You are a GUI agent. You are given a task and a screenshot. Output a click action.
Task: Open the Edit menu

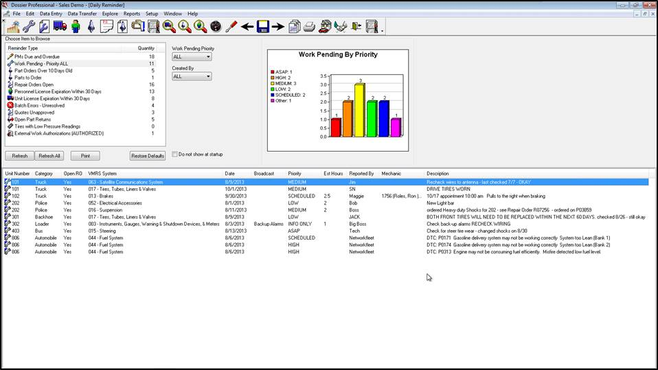(30, 14)
